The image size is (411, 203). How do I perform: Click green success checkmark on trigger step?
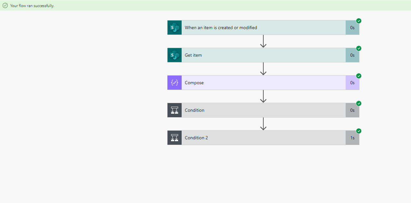[359, 21]
